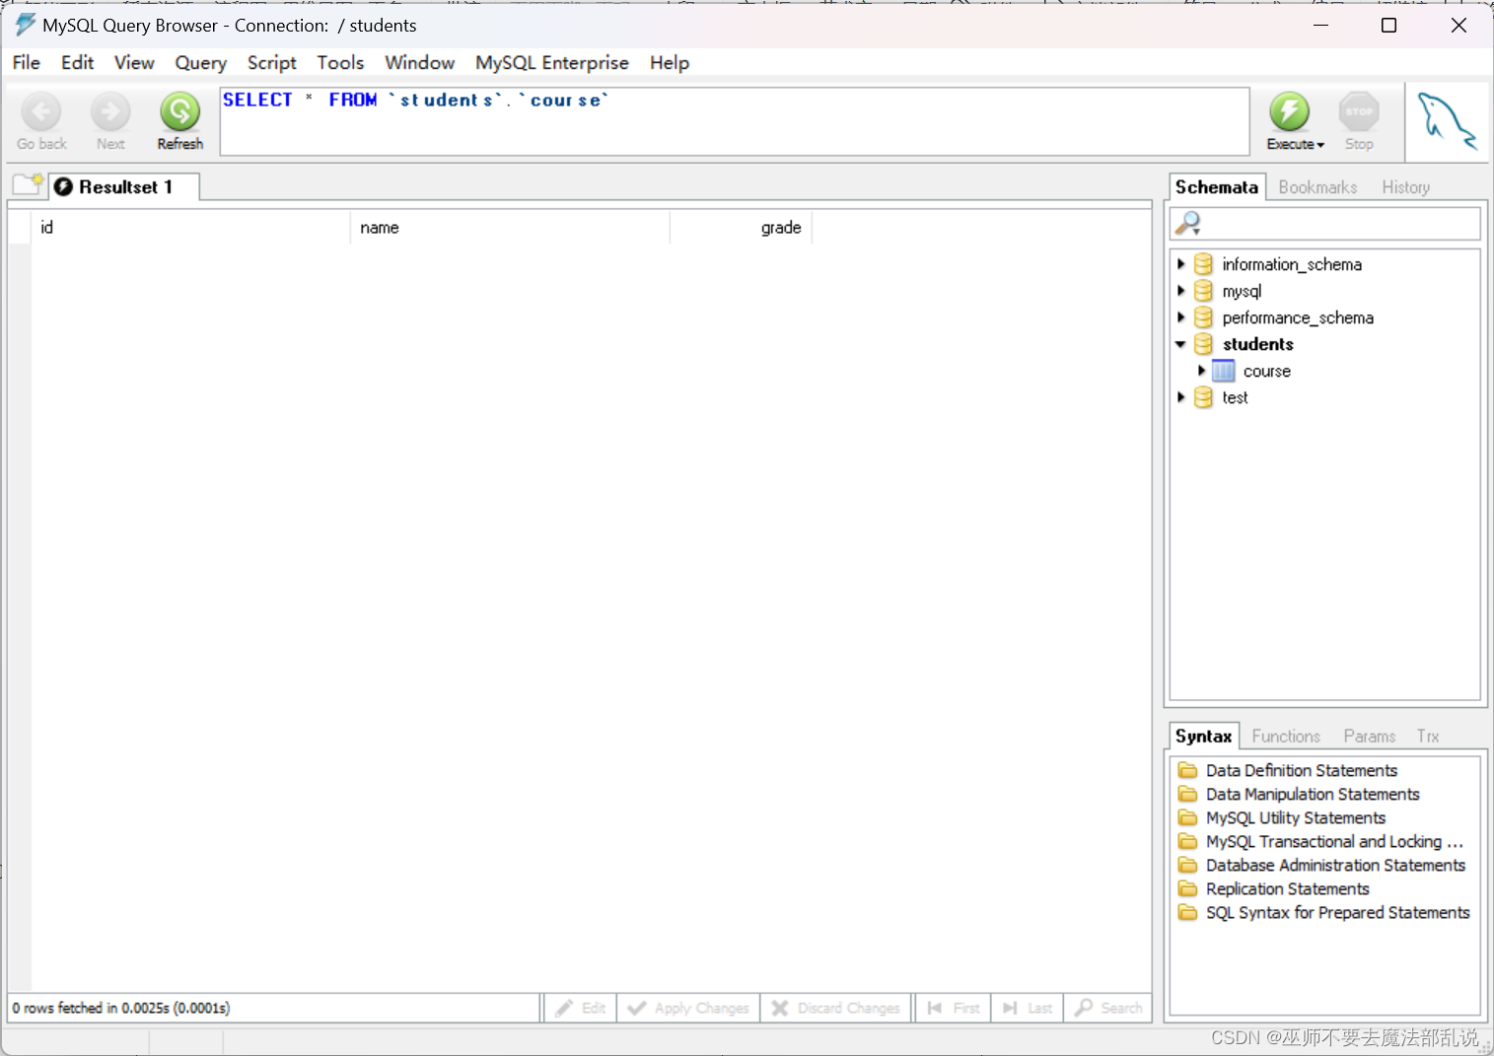Click the Refresh query icon
The width and height of the screenshot is (1494, 1056).
[x=179, y=113]
